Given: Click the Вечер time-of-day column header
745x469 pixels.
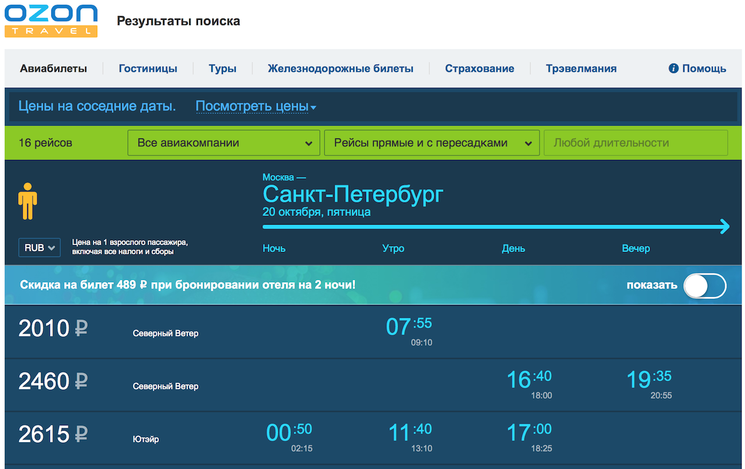Looking at the screenshot, I should coord(636,248).
